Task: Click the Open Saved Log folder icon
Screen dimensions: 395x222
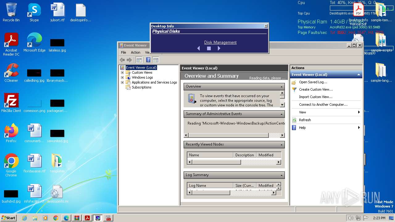Action: coord(294,82)
